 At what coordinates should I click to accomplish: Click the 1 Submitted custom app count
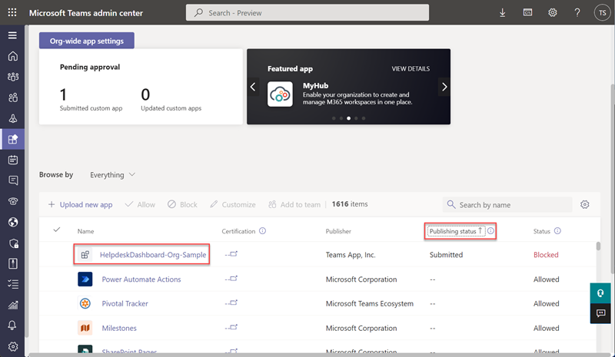[x=63, y=94]
